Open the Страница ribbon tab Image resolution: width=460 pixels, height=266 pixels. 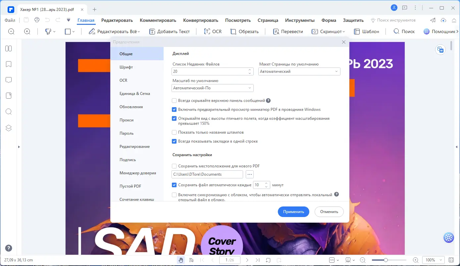268,20
